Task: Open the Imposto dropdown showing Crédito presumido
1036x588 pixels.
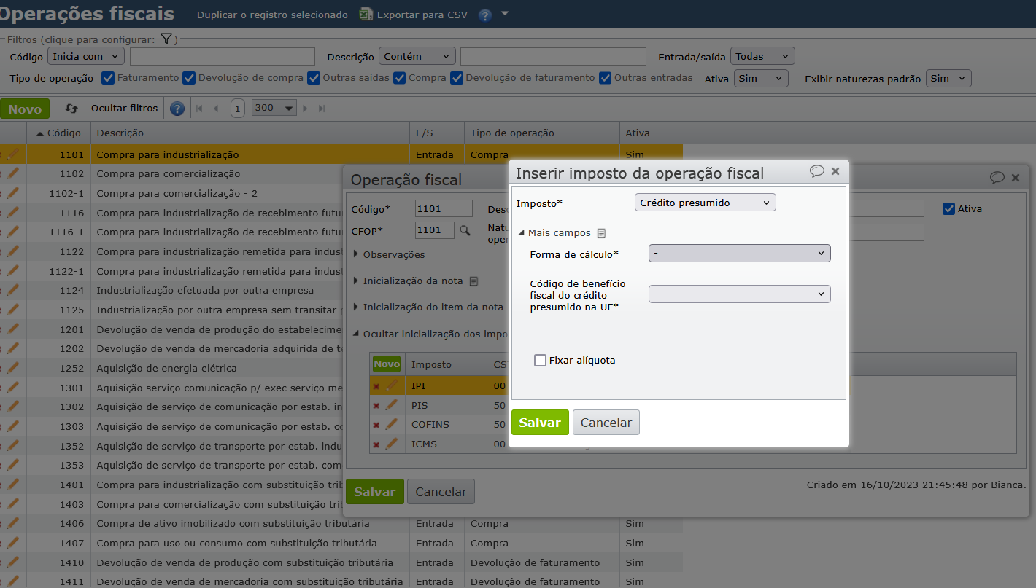Action: tap(705, 203)
